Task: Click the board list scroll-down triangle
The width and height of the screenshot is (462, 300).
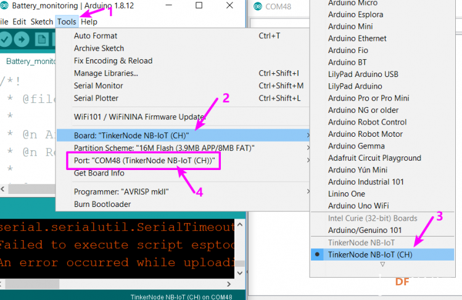Action: coord(382,264)
